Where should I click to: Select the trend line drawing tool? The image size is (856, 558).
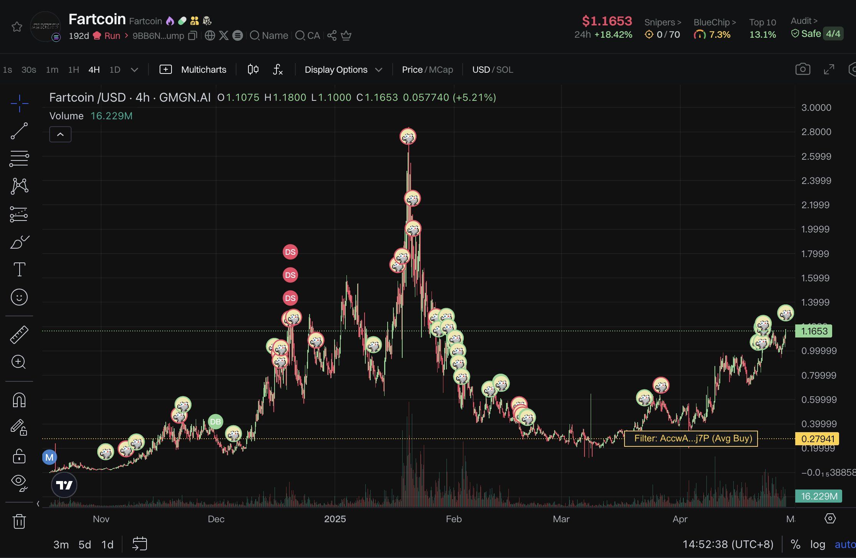pyautogui.click(x=19, y=131)
